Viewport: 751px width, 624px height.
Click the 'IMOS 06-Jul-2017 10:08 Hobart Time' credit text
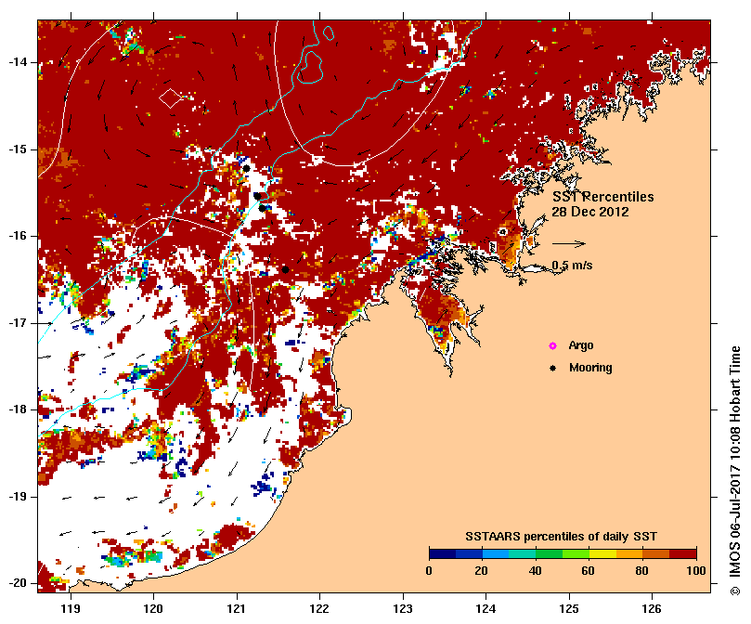(735, 462)
